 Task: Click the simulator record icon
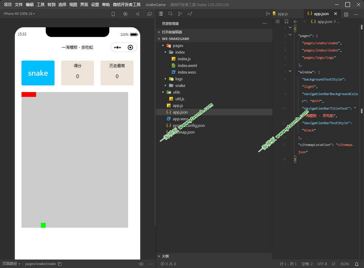[x=125, y=14]
